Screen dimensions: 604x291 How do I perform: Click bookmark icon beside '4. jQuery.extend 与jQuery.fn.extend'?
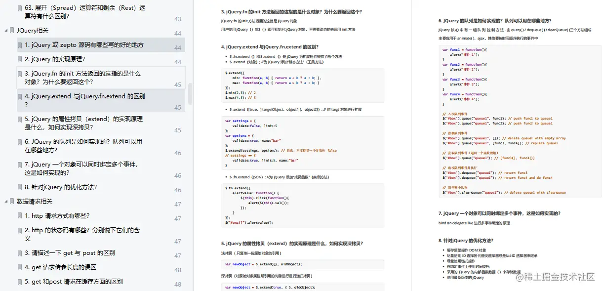tap(19, 97)
